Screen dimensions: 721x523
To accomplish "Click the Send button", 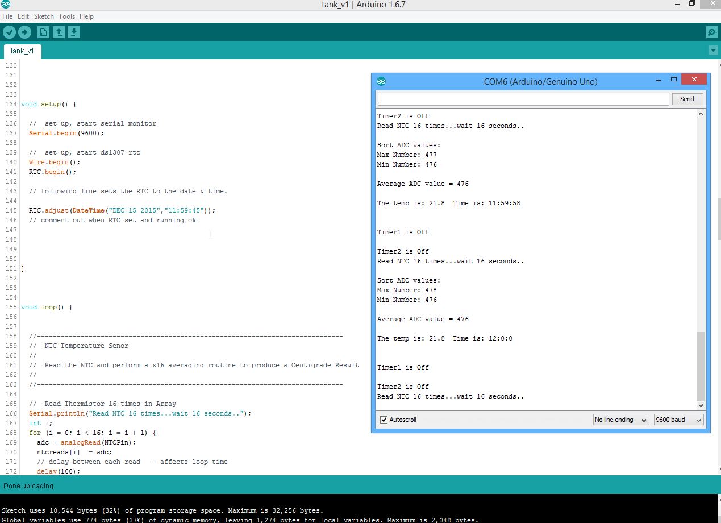I will coord(687,99).
